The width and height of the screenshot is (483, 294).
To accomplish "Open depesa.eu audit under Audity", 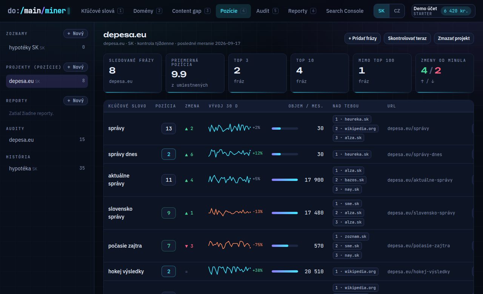I will [47, 140].
